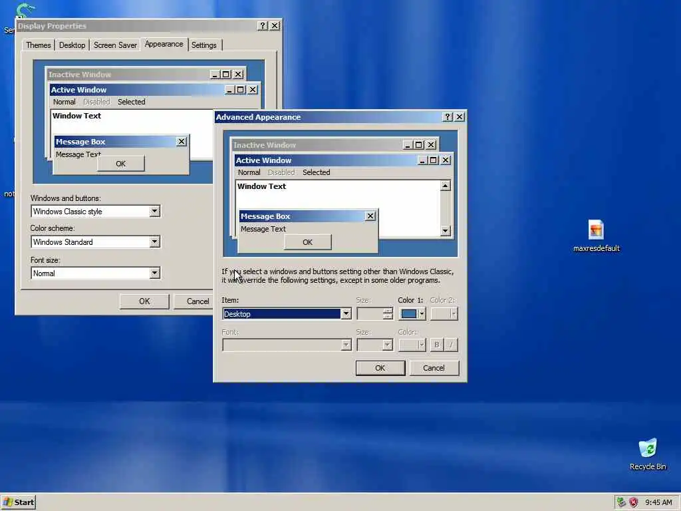Click the scrollbar down arrow in Advanced preview
The height and width of the screenshot is (511, 681).
pos(445,231)
